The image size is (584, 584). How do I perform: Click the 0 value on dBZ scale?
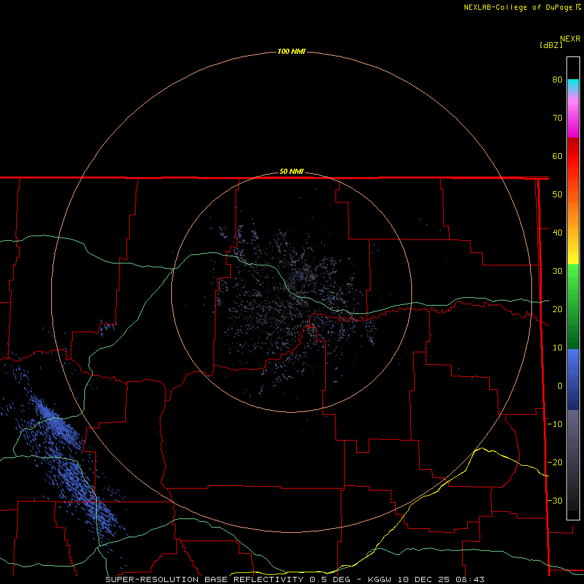click(560, 386)
